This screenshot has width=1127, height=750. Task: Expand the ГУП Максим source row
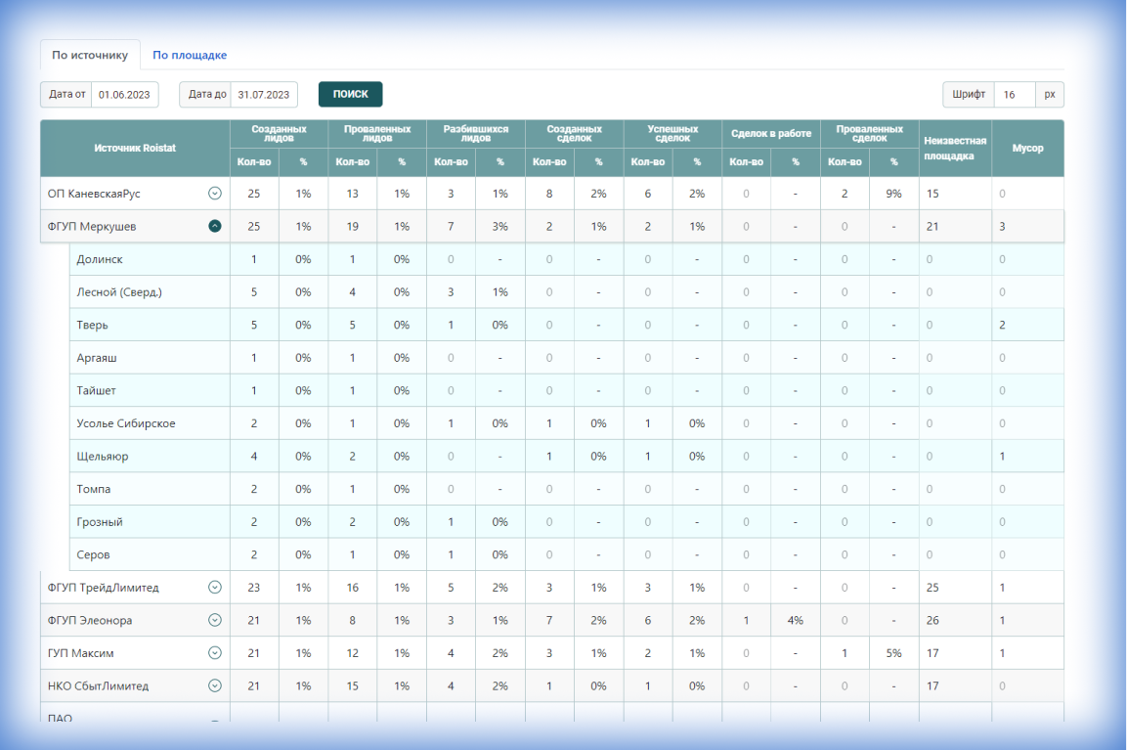click(213, 652)
